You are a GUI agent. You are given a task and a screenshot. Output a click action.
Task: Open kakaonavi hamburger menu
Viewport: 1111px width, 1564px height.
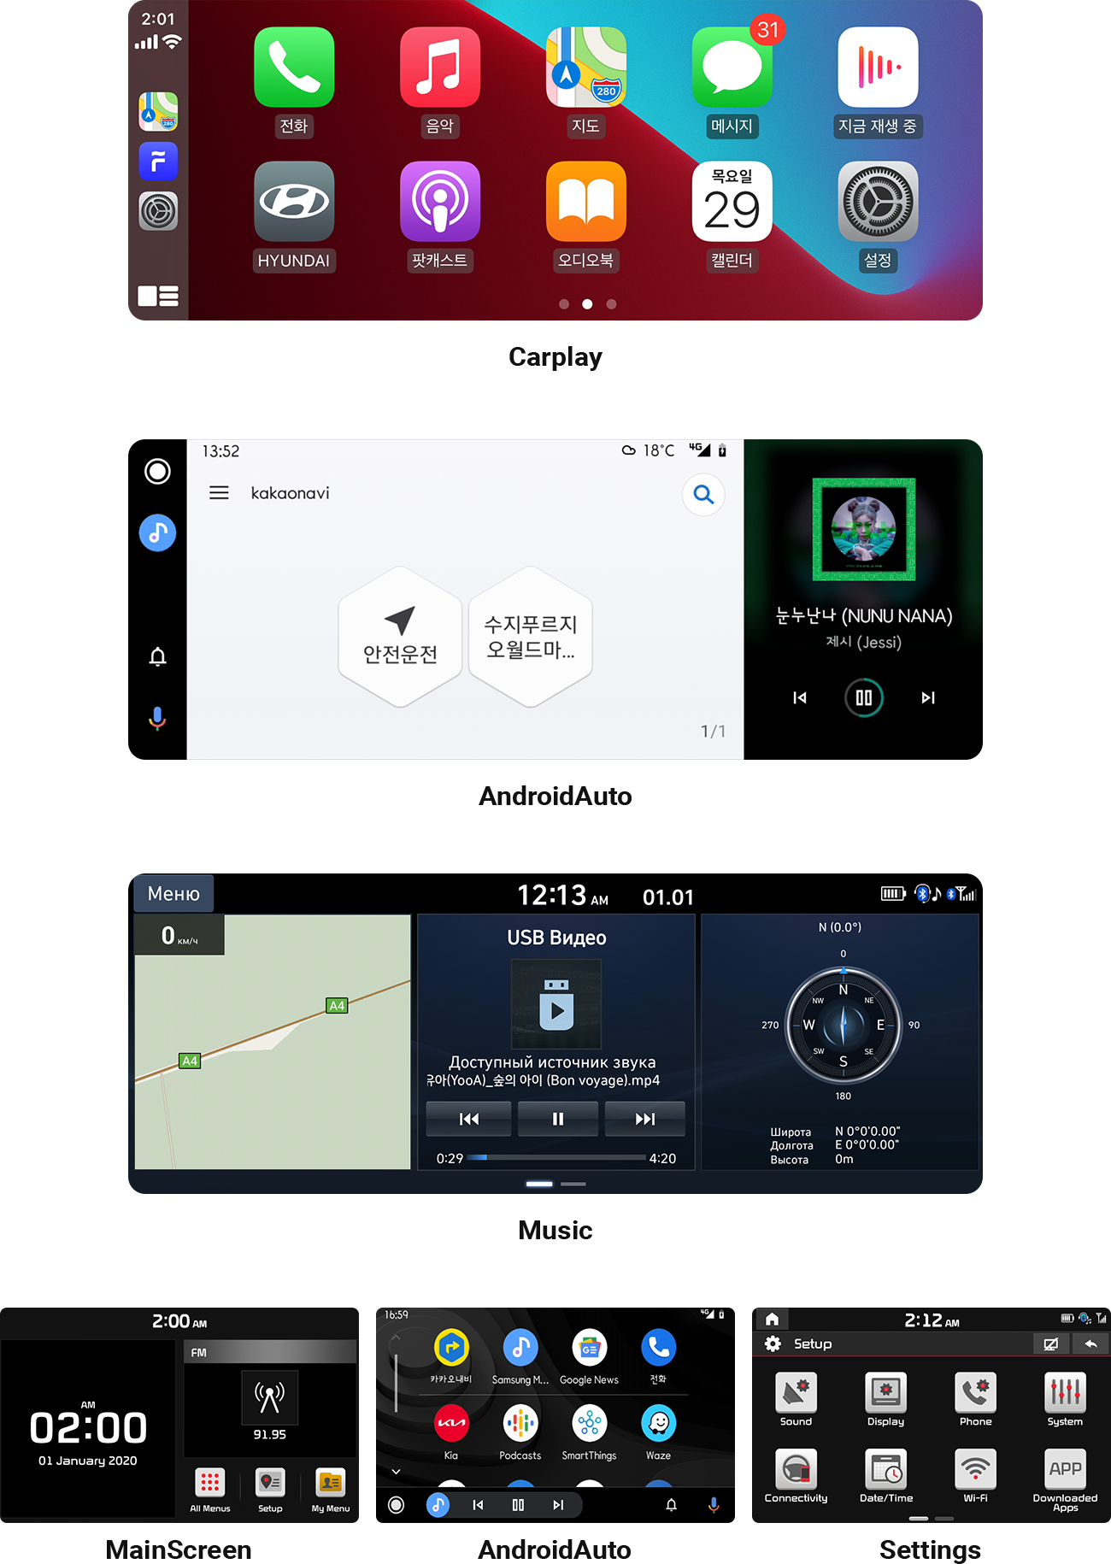coord(219,493)
